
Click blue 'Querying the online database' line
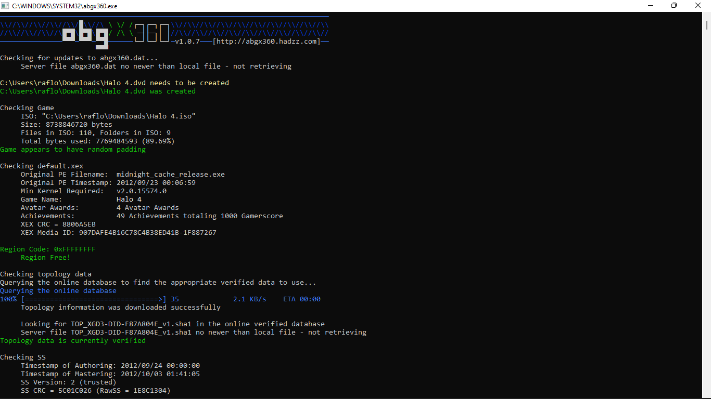[58, 291]
